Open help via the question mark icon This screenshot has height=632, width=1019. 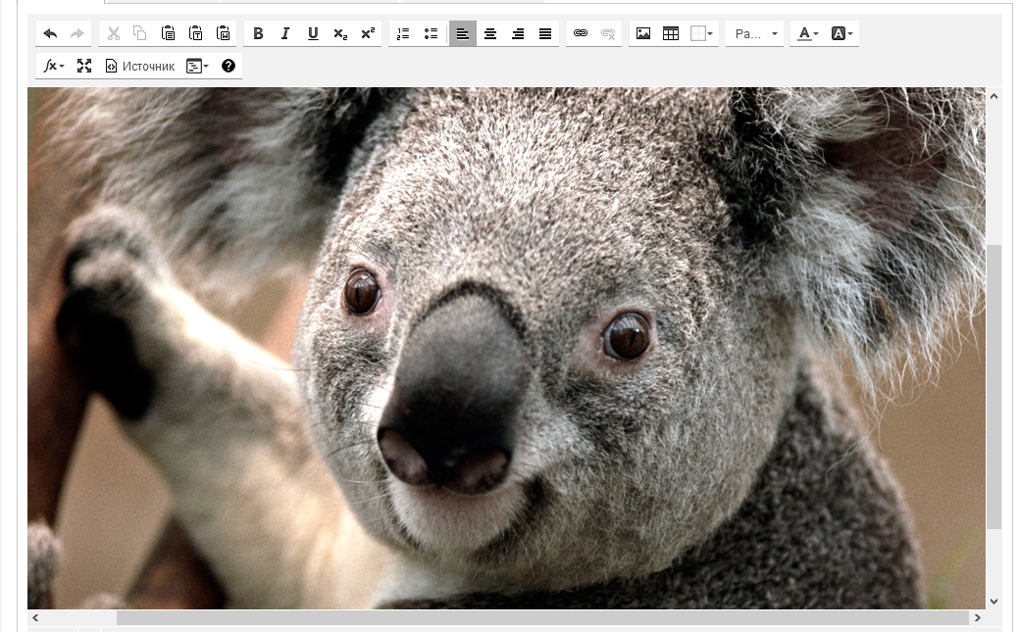(229, 66)
